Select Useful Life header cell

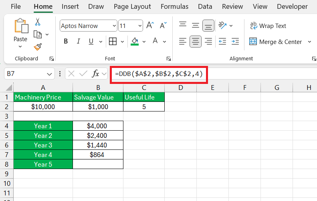[x=144, y=97]
